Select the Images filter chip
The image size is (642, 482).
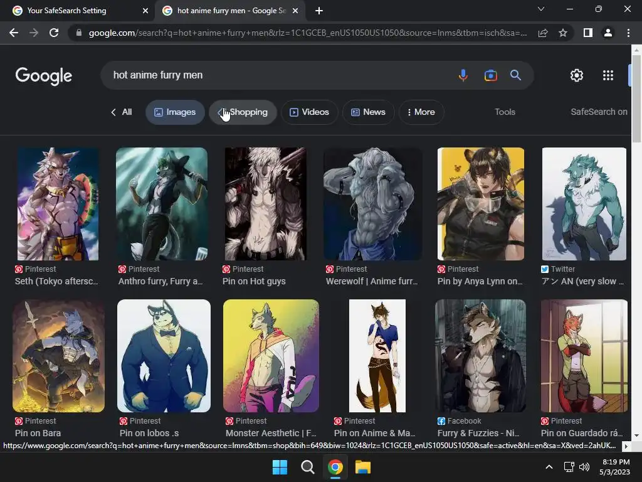(175, 112)
